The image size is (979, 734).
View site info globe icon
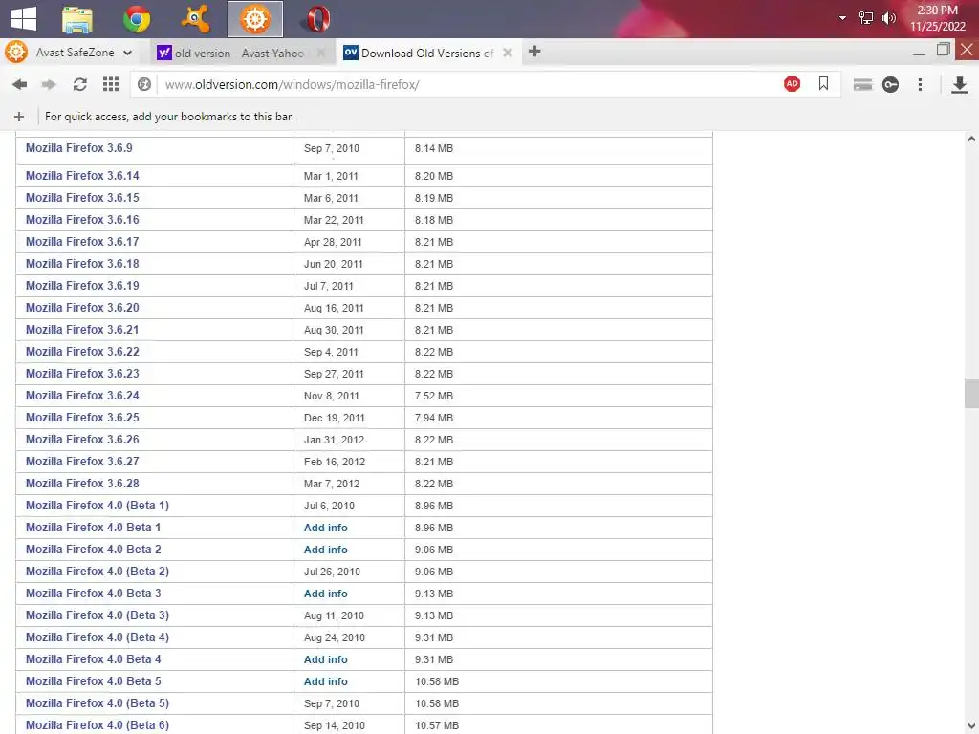tap(144, 84)
